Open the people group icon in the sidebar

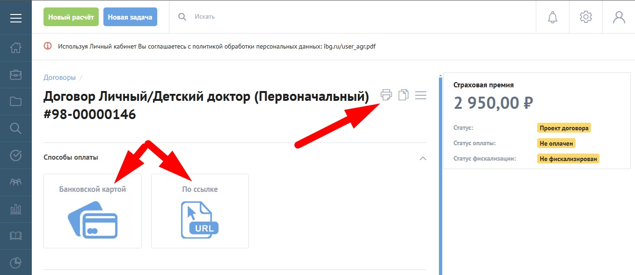pos(16,182)
